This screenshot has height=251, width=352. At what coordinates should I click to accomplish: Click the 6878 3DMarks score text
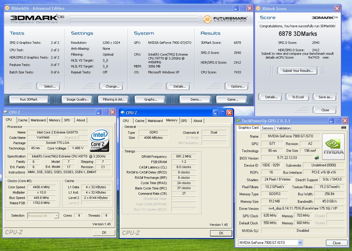[298, 34]
